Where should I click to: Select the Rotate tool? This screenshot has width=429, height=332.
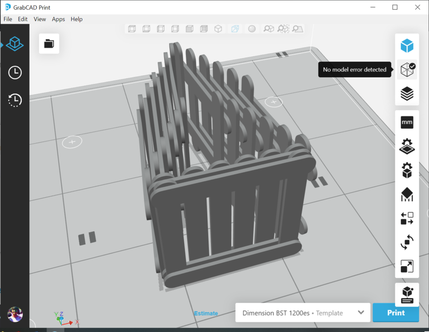pos(407,242)
